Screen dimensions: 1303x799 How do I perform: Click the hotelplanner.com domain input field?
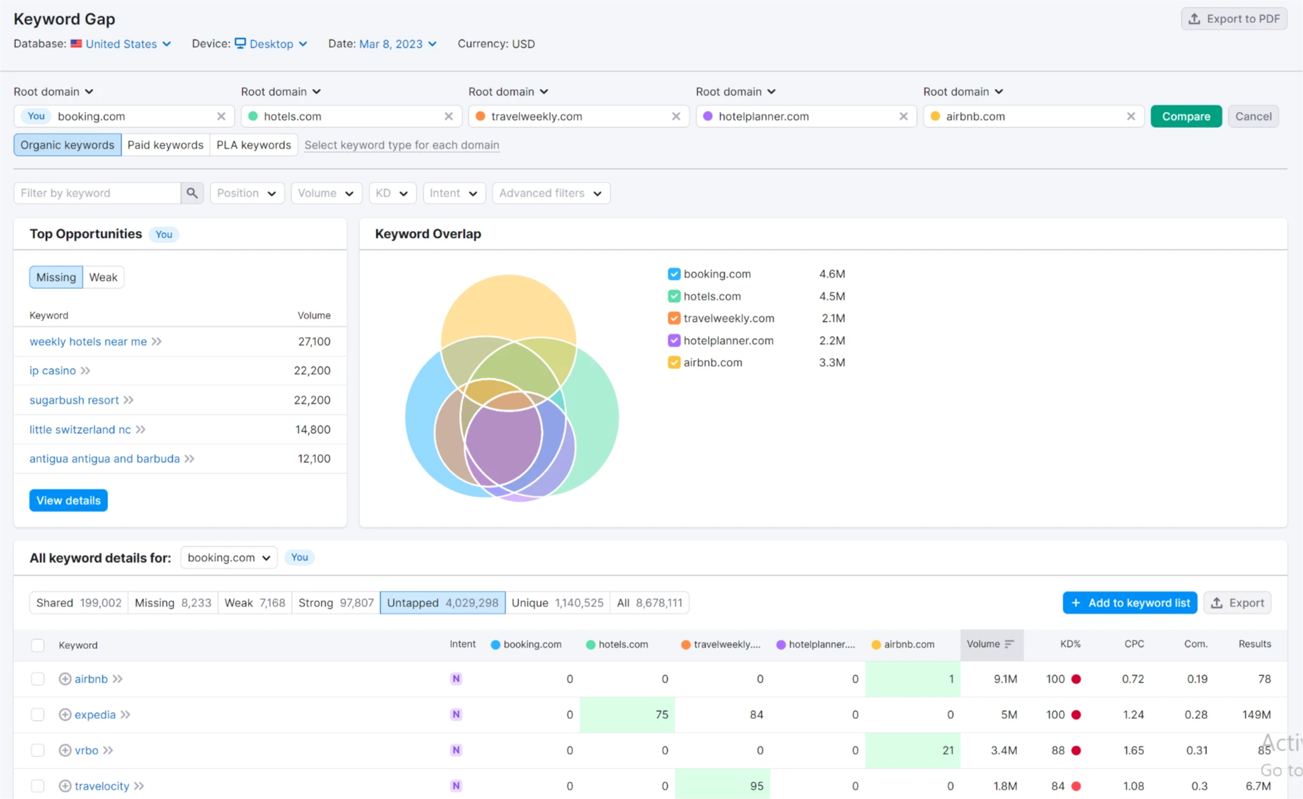[x=806, y=116]
